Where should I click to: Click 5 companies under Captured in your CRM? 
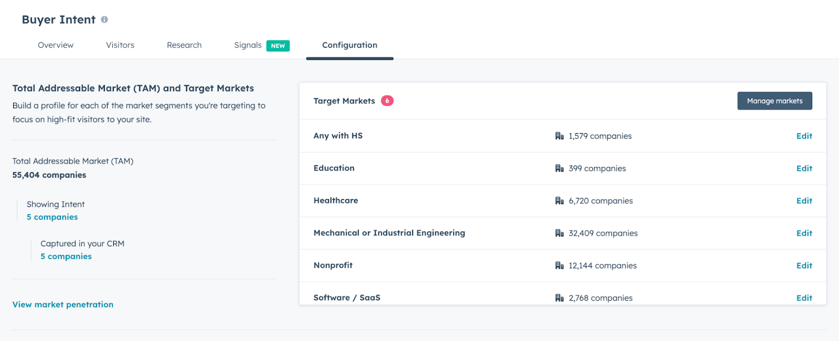coord(66,256)
